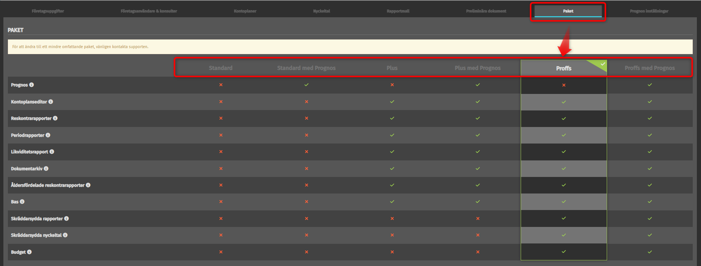Click the PAKET section heading
Viewport: 701px width, 266px height.
coord(16,30)
